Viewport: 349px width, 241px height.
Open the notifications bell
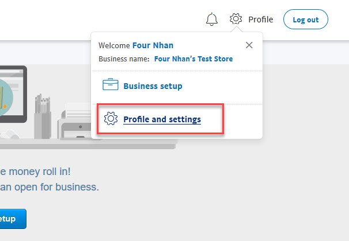click(x=212, y=20)
